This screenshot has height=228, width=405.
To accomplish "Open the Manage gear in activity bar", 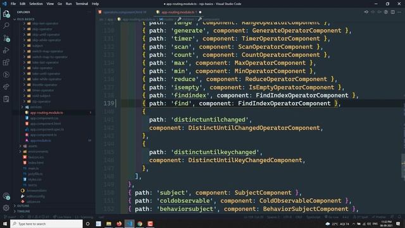I will (6, 208).
